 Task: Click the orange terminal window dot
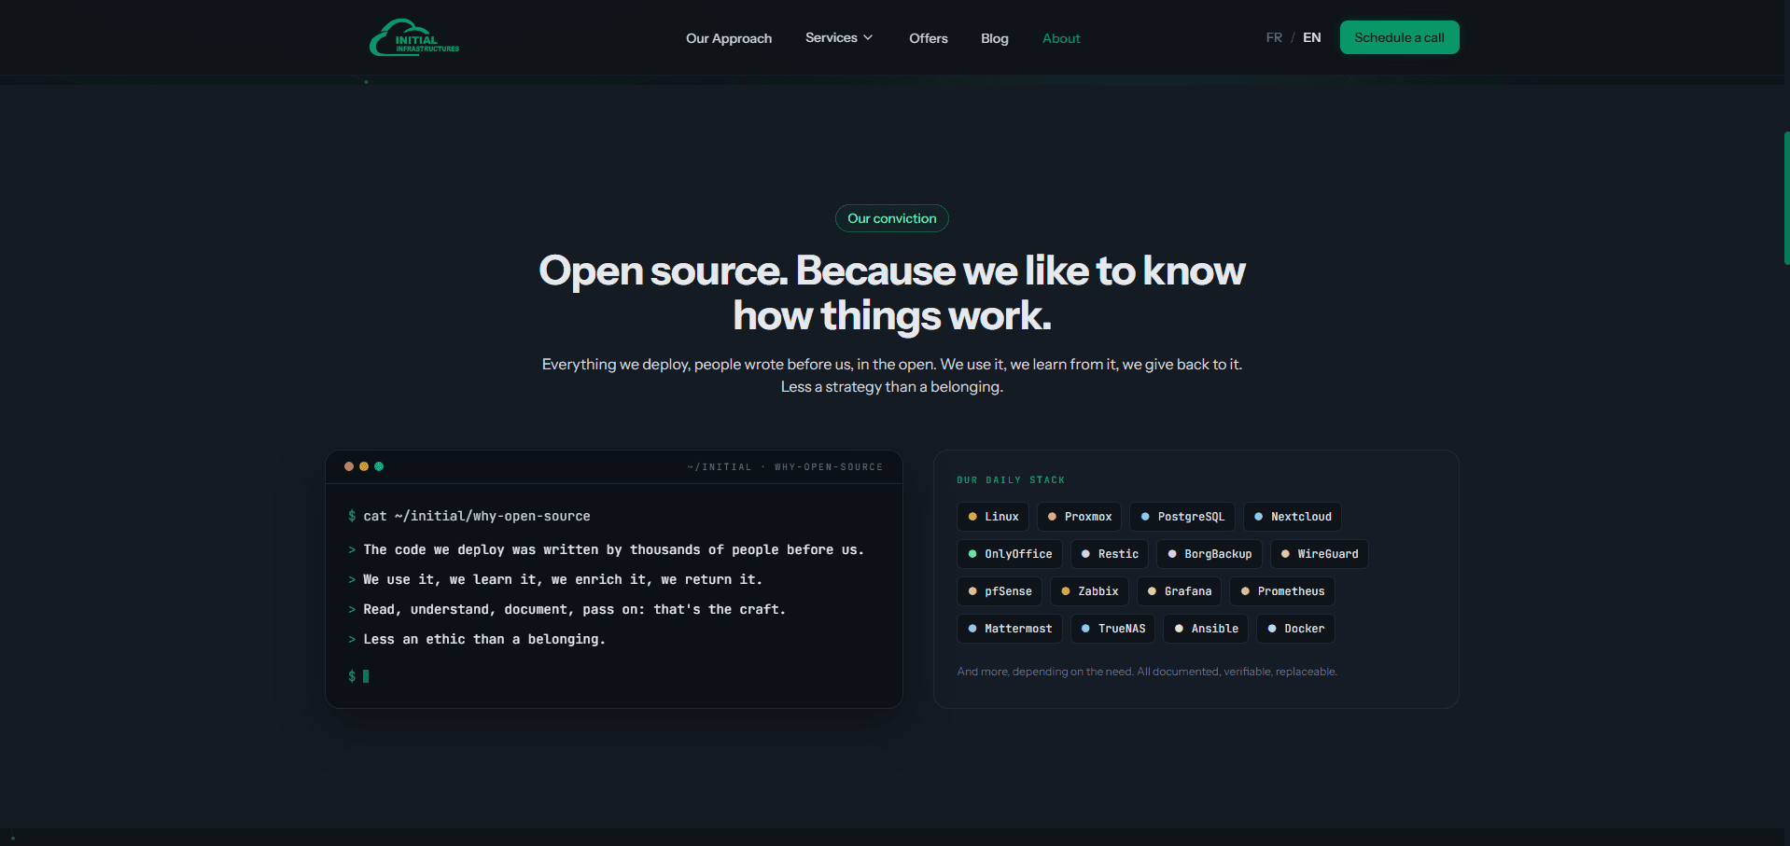349,466
